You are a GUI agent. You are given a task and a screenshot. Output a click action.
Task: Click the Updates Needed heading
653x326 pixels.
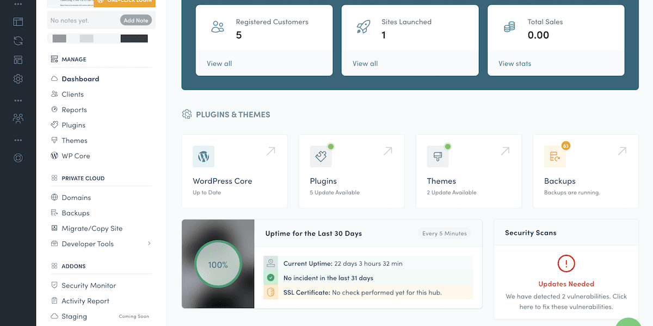[566, 284]
